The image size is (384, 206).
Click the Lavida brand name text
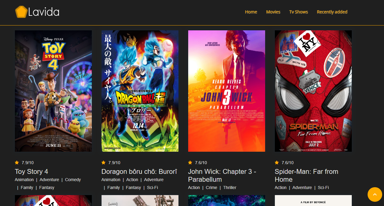[44, 12]
